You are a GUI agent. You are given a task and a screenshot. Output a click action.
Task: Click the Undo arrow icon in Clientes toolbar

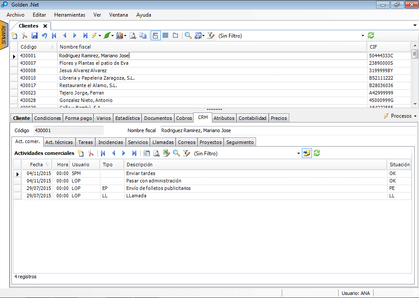tap(44, 36)
